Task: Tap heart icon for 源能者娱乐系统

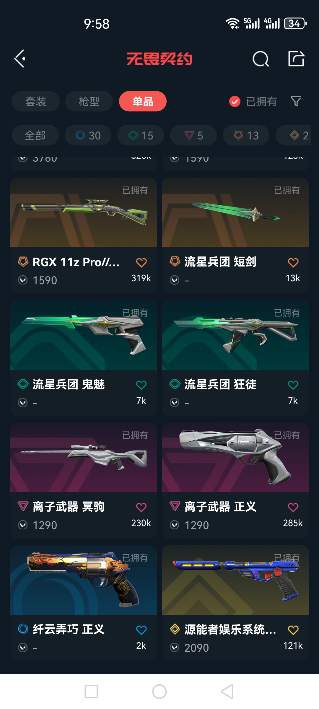Action: pyautogui.click(x=293, y=630)
